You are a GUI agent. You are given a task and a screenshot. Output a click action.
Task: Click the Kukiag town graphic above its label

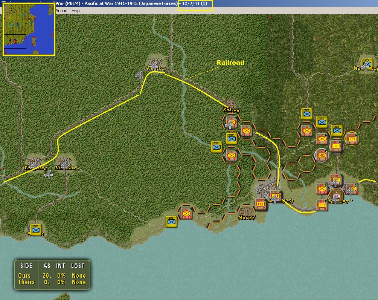coord(231,103)
